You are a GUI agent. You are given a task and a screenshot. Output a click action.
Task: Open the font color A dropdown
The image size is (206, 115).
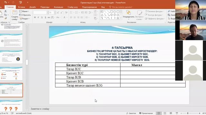[x=67, y=17]
